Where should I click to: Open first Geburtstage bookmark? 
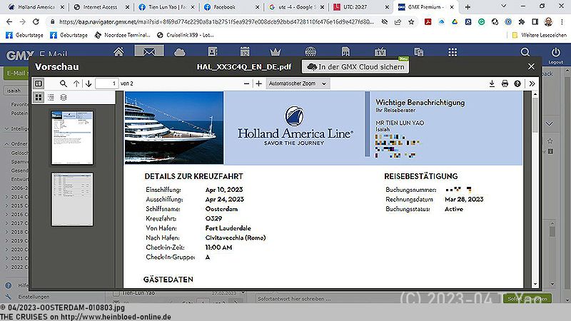click(24, 35)
